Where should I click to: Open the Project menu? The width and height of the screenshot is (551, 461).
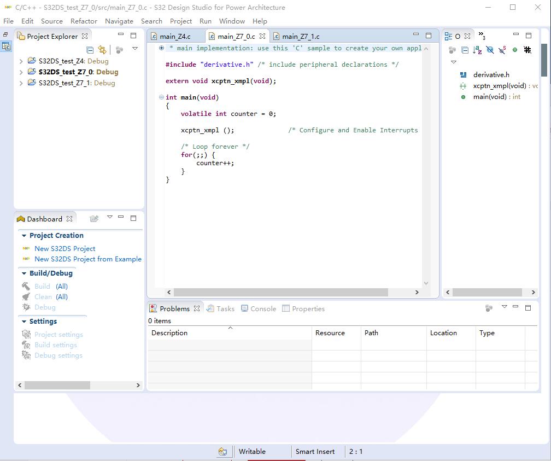pos(181,21)
